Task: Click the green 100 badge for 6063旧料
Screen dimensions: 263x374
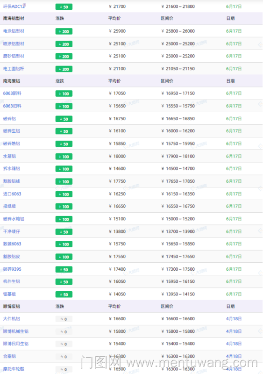Action: coord(64,106)
